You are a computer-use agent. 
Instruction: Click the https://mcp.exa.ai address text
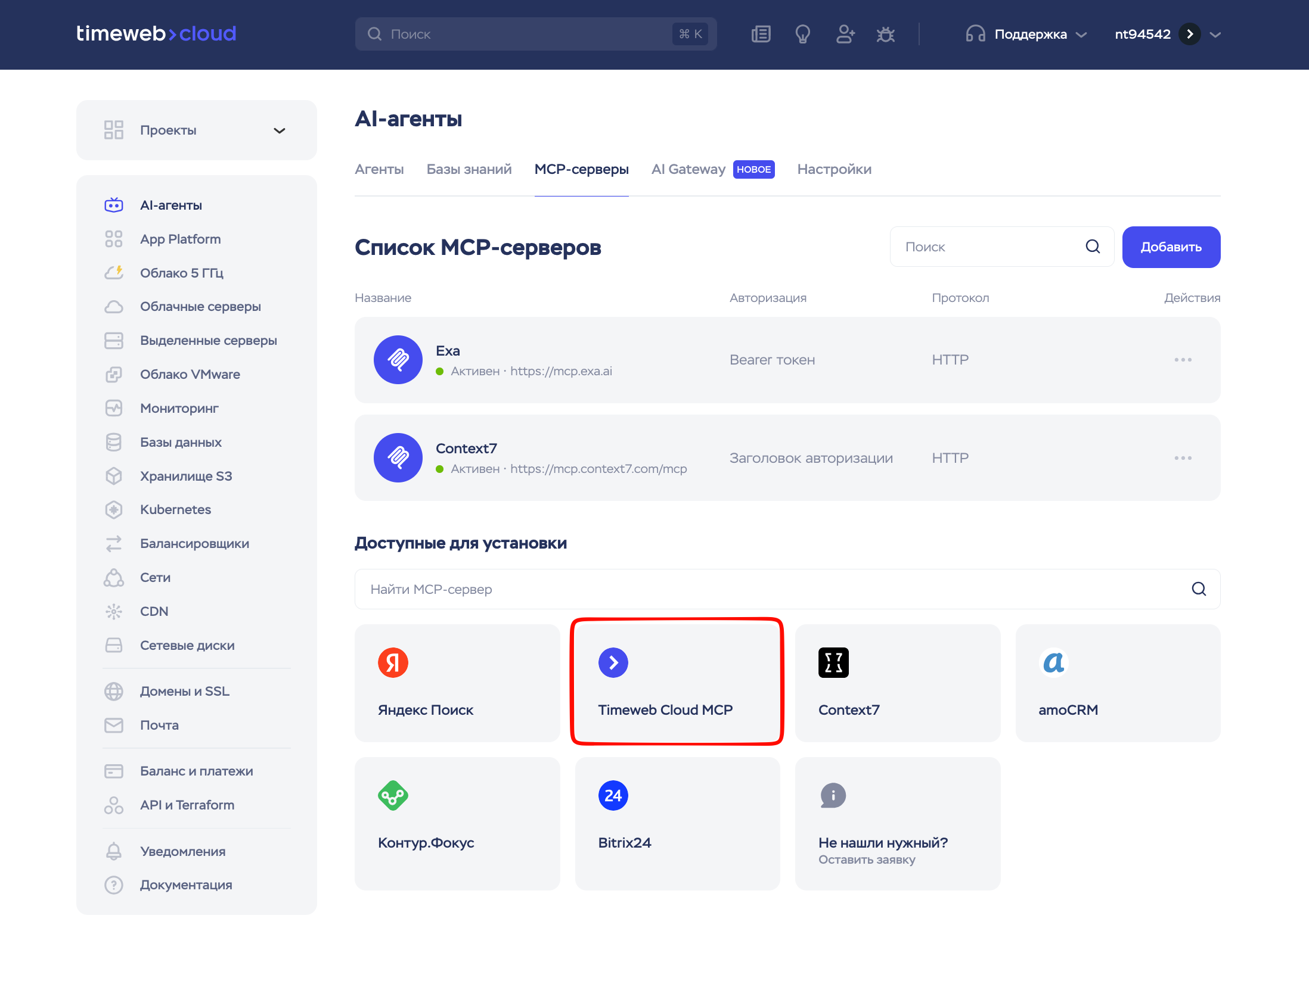pos(561,371)
